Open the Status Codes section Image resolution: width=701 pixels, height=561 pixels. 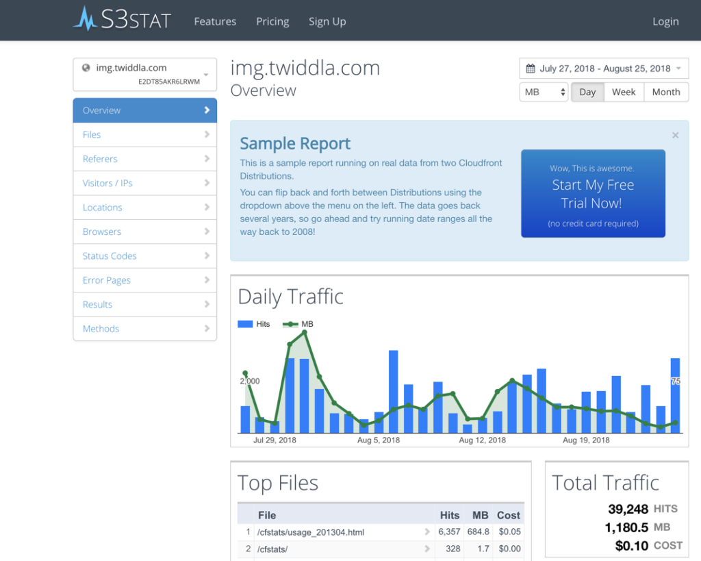[x=145, y=256]
